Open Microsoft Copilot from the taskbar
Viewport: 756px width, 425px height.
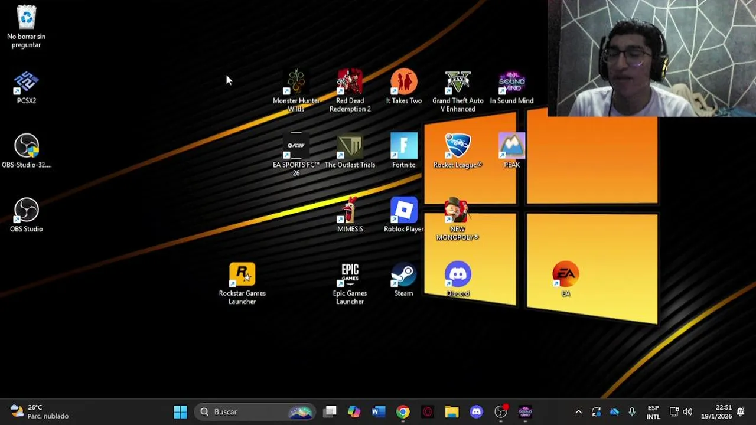point(354,411)
